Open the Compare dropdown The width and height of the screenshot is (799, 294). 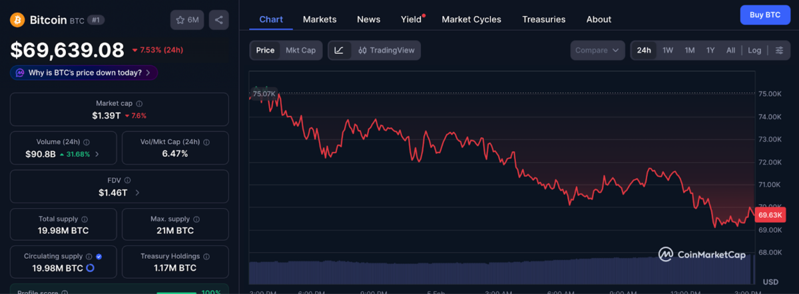(x=597, y=51)
